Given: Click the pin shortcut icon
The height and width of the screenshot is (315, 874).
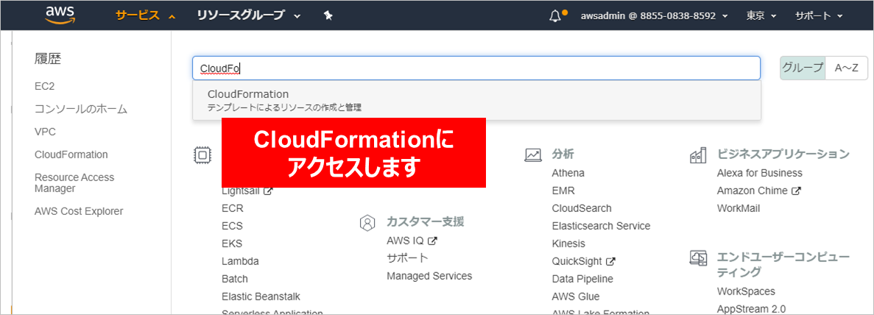Looking at the screenshot, I should point(328,15).
